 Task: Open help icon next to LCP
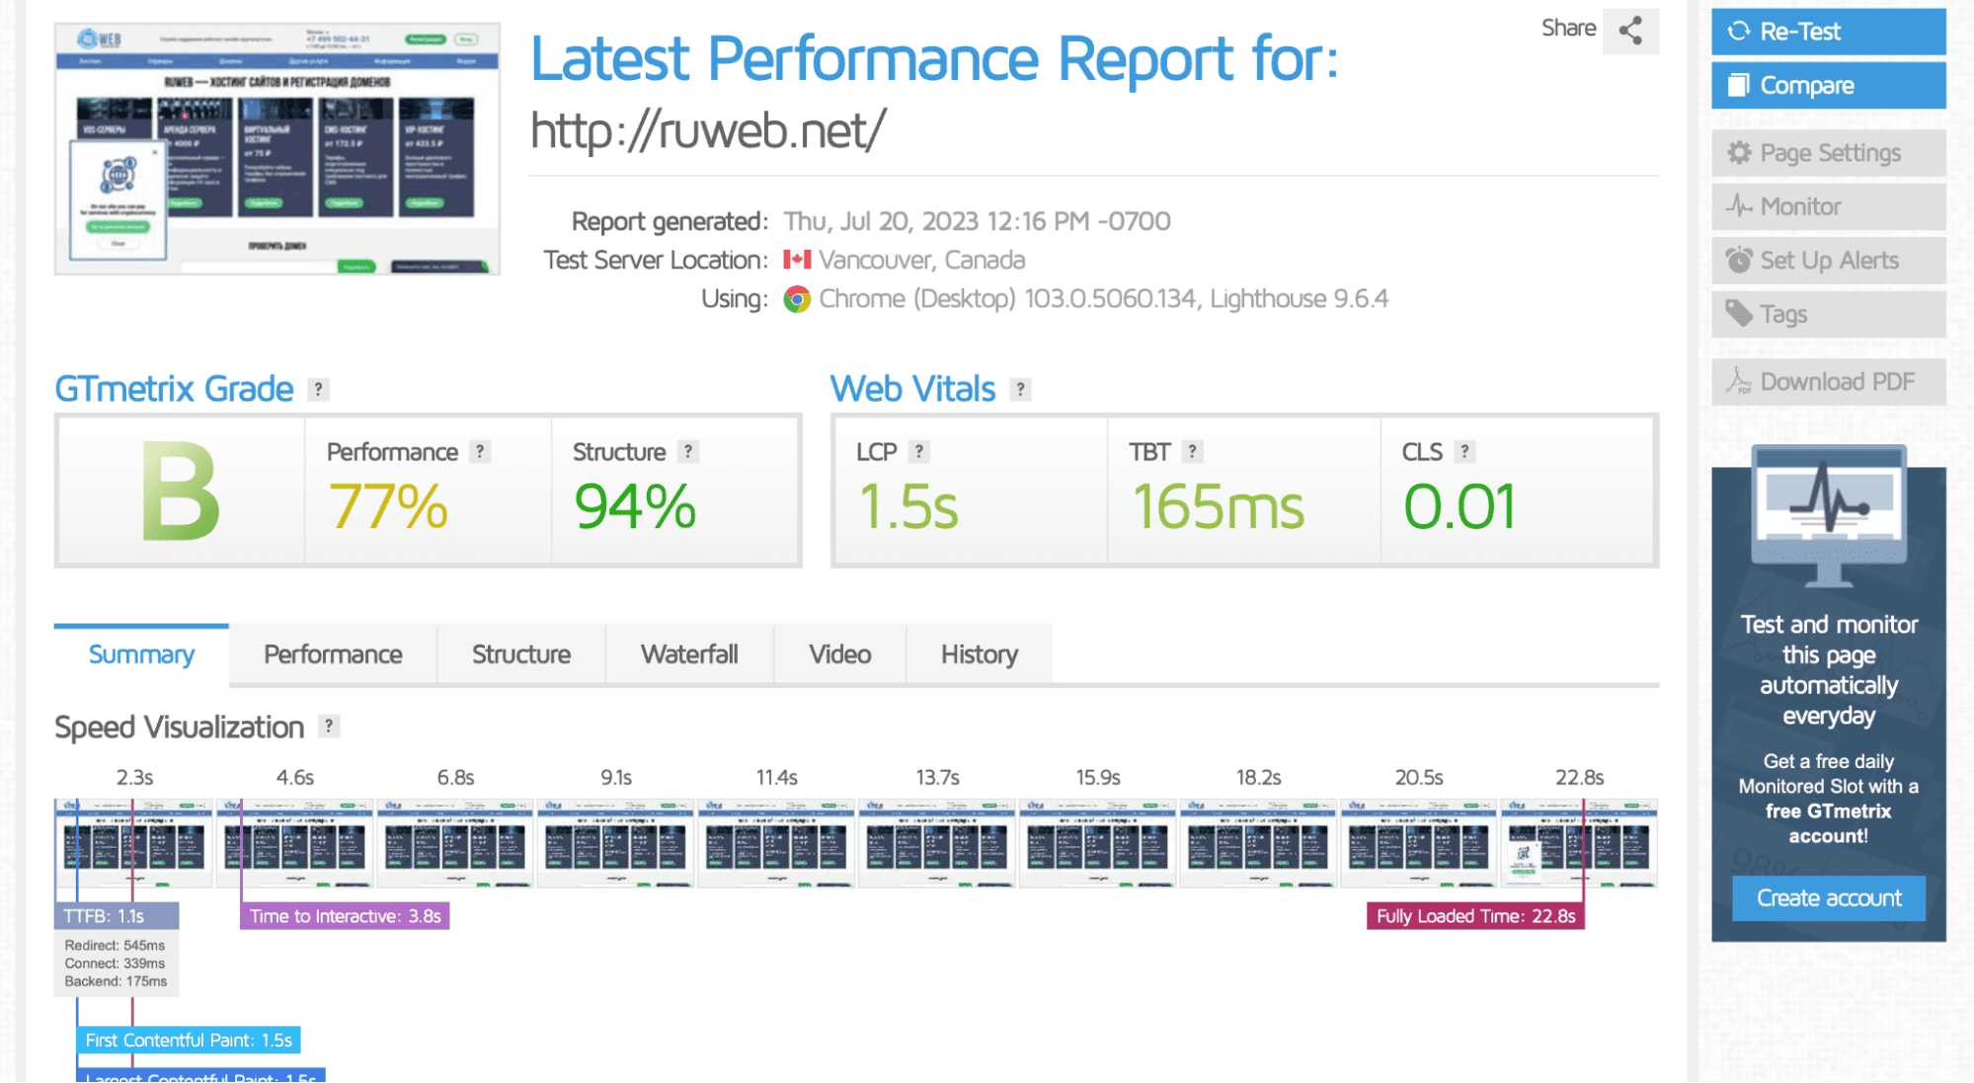coord(919,451)
